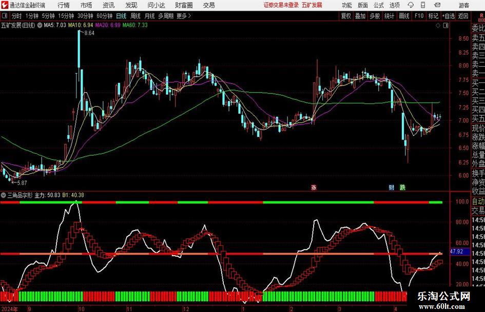
Task: Add stock via +自选 button
Action: (x=449, y=16)
